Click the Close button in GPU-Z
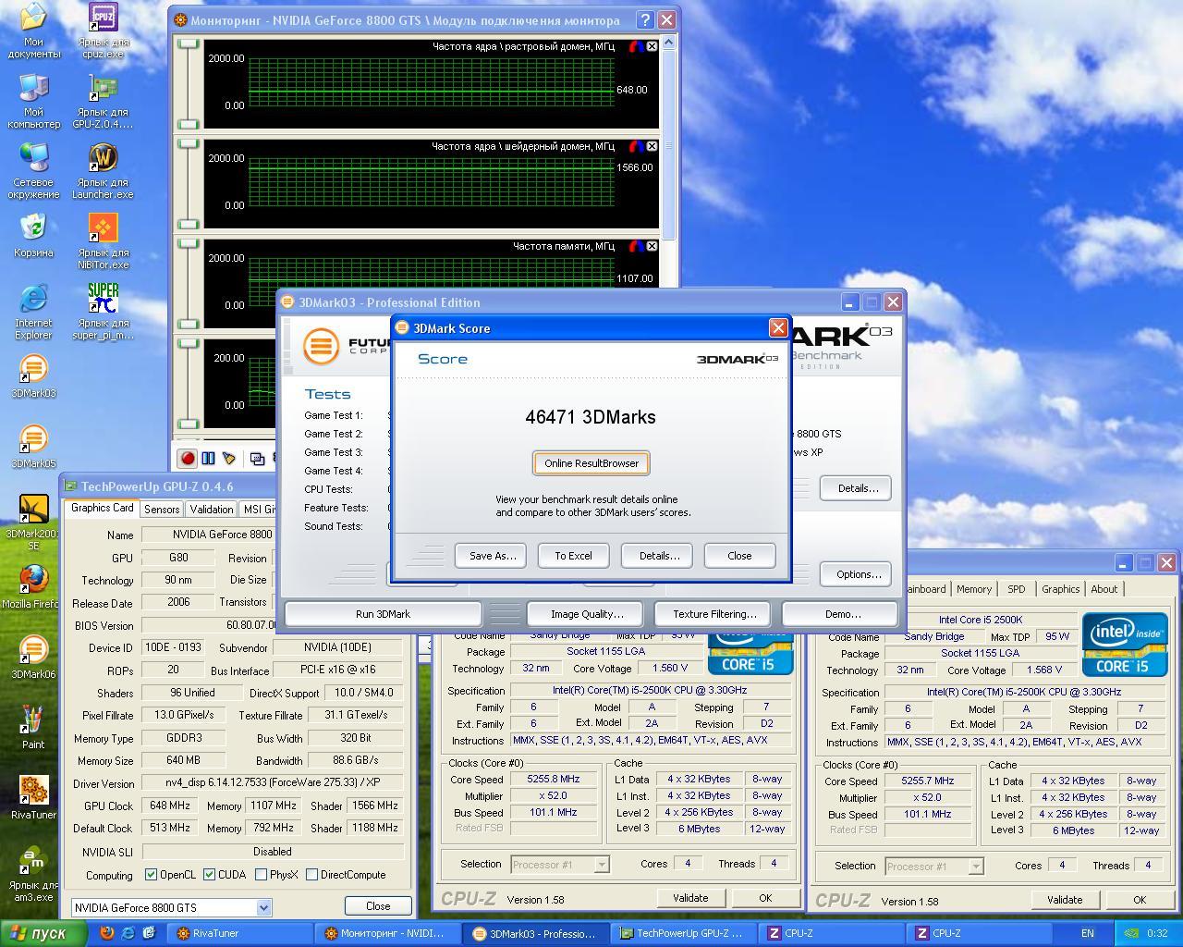This screenshot has width=1183, height=947. pos(378,906)
